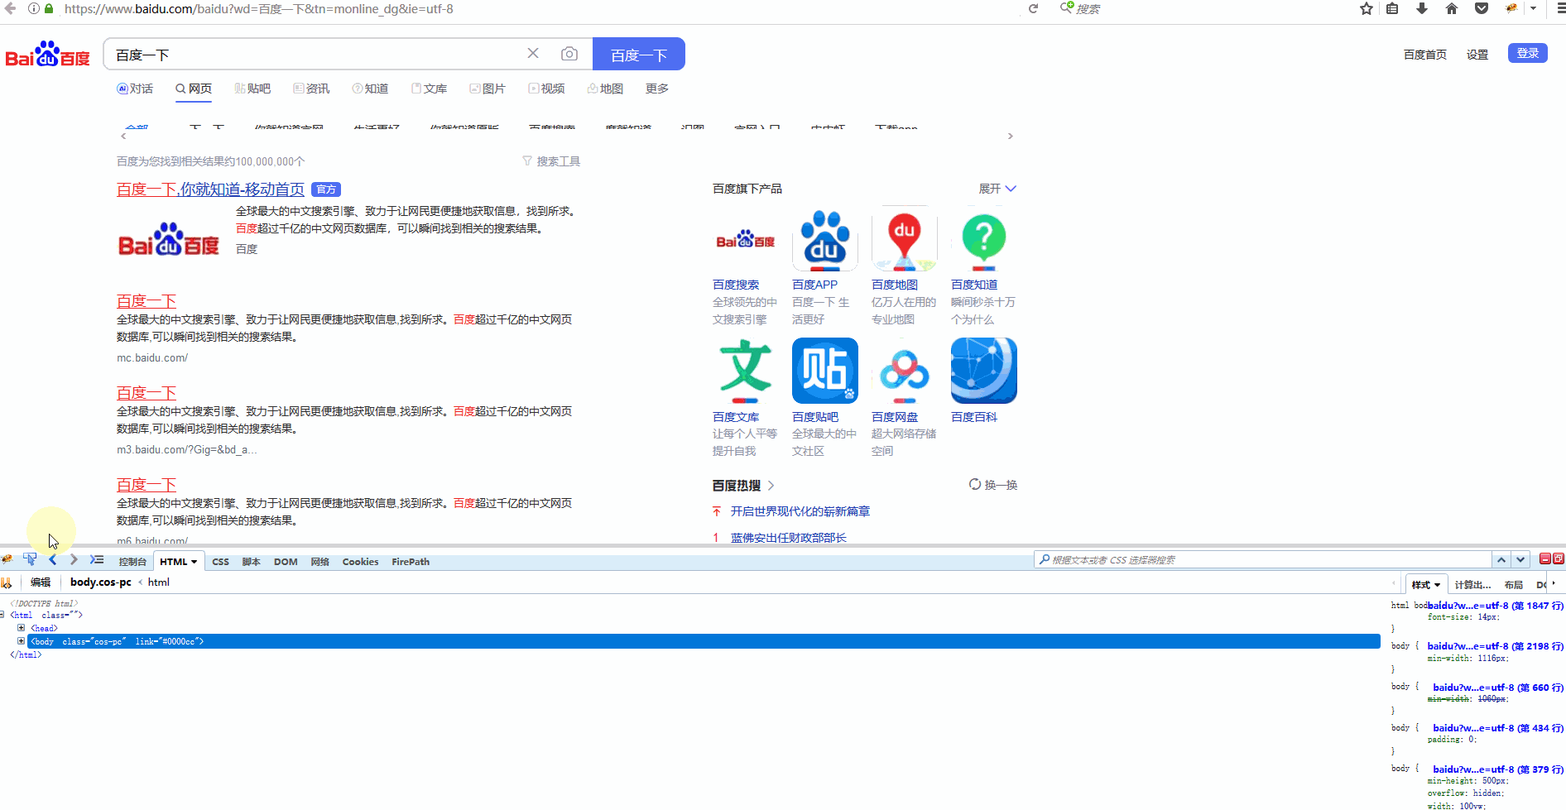Click the 百度网盘 cloud icon
This screenshot has width=1566, height=810.
tap(905, 371)
